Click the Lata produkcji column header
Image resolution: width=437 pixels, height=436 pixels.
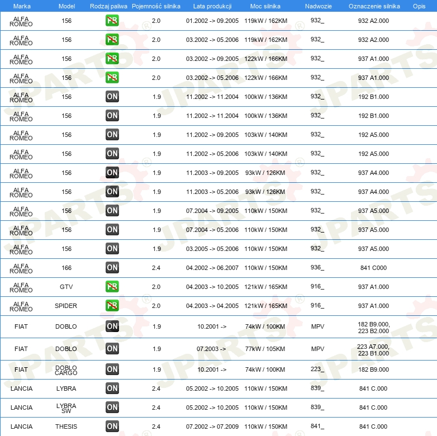click(x=212, y=6)
